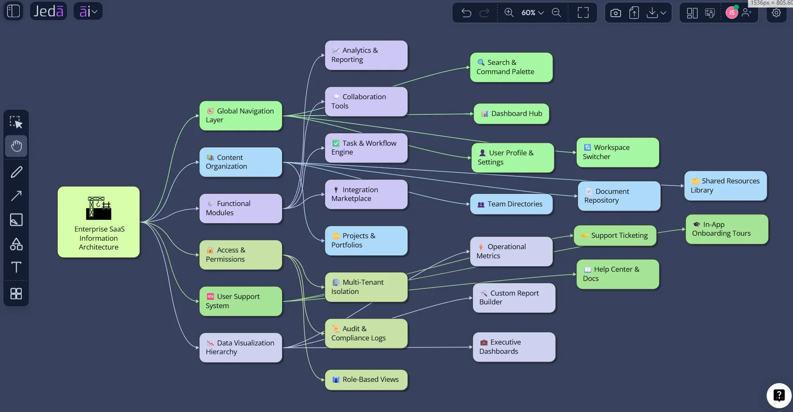793x412 pixels.
Task: Click the Task & Workflow Engine node
Action: pyautogui.click(x=366, y=148)
